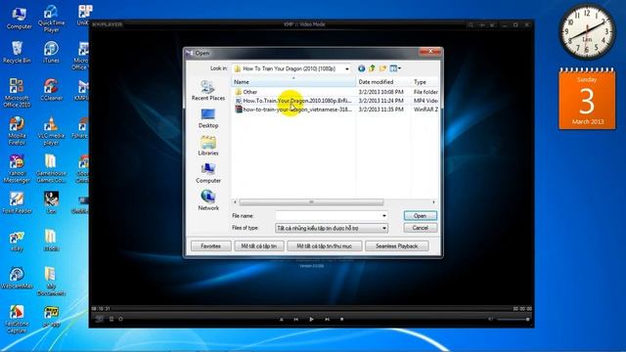Open Foxit Reader desktop icon
Screen dimensions: 626x352
coord(17,202)
